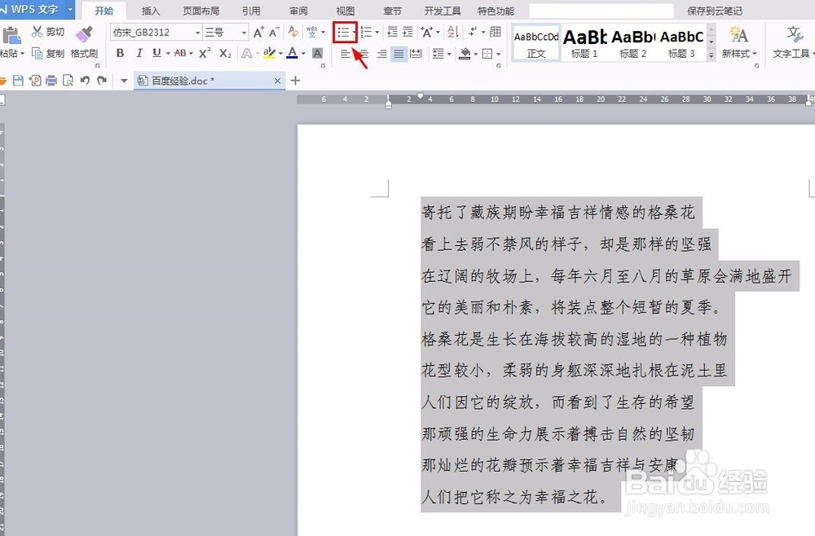Viewport: 815px width, 536px height.
Task: Open a new document with the + tab
Action: (x=295, y=81)
